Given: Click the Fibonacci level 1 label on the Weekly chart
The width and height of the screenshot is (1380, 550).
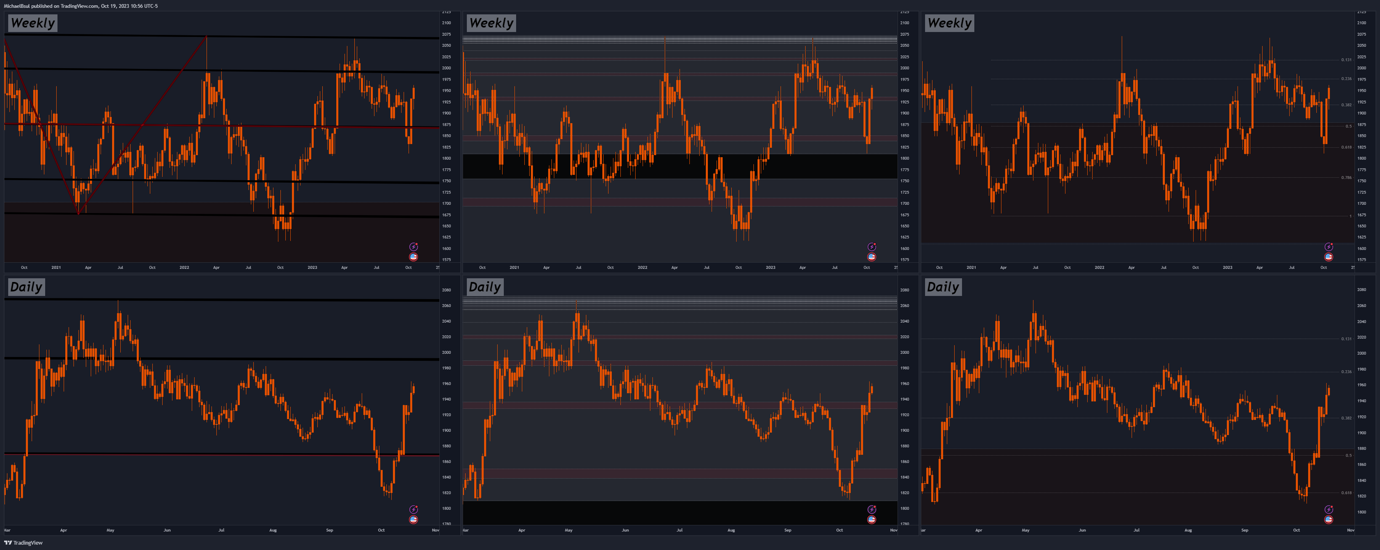Looking at the screenshot, I should pos(1350,216).
